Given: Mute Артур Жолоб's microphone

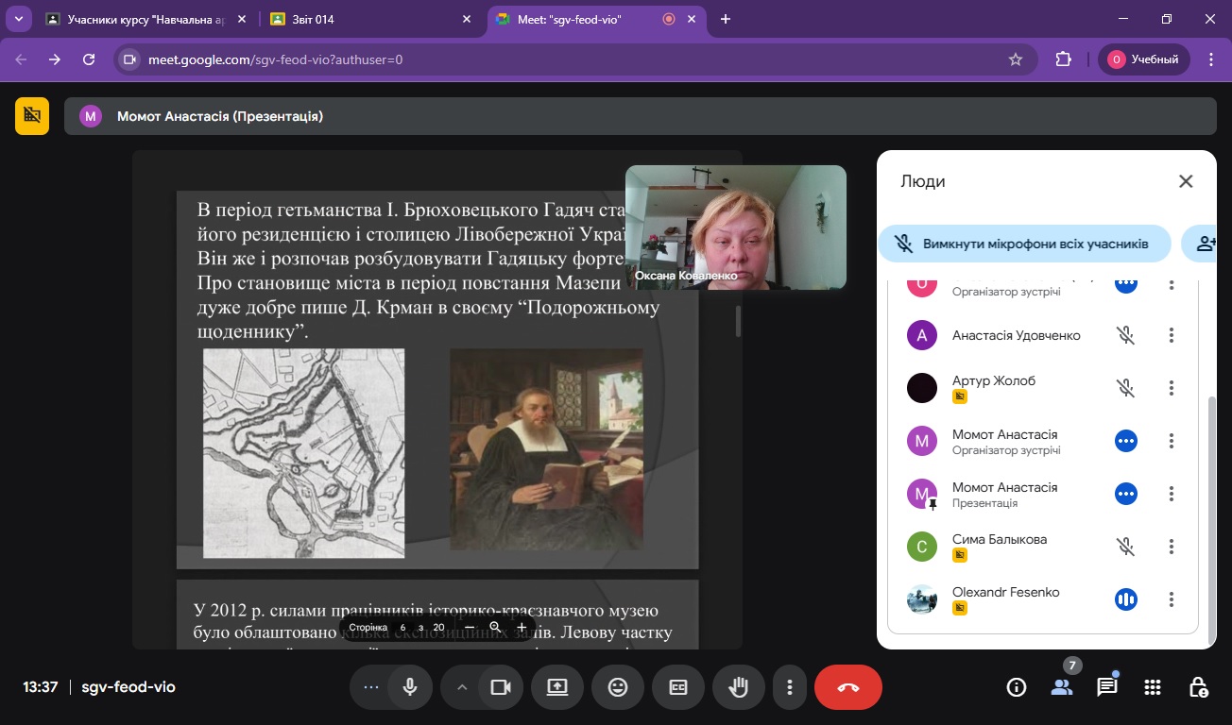Looking at the screenshot, I should pyautogui.click(x=1125, y=388).
